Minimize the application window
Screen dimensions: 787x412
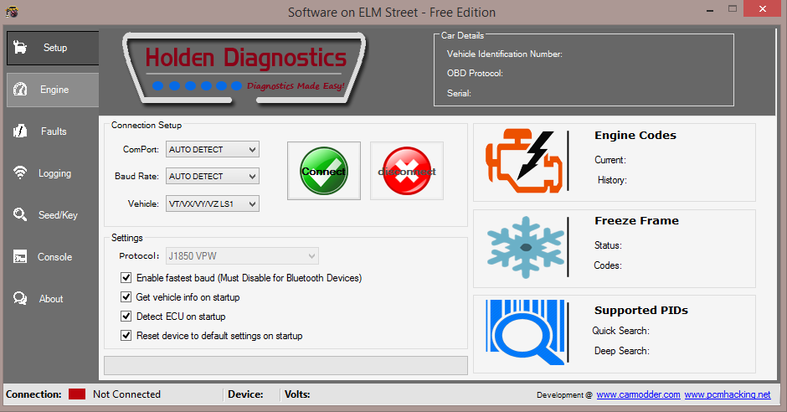coord(710,9)
